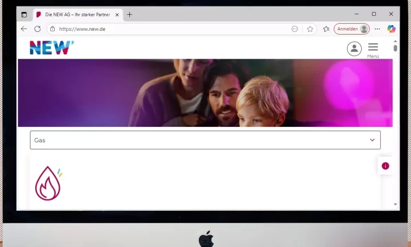Open the tab actions menu

coord(24,15)
